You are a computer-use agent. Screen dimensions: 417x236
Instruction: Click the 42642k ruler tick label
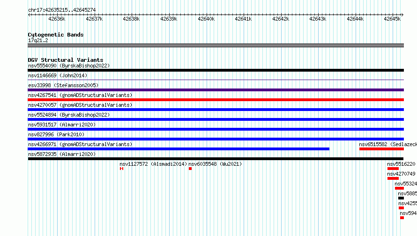[281, 19]
